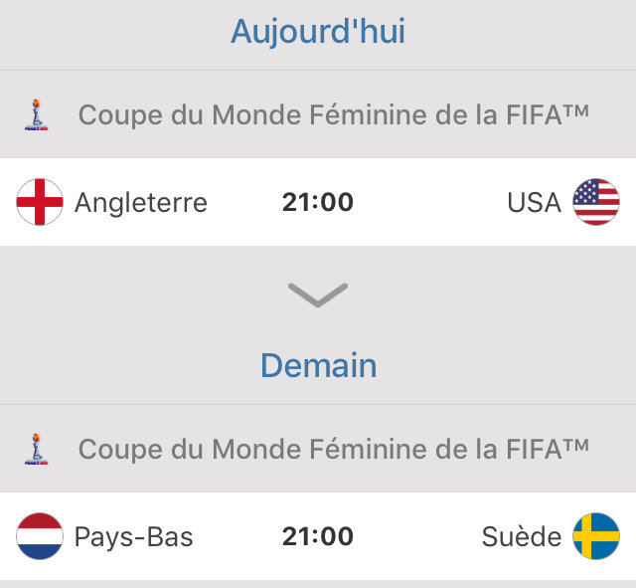Image resolution: width=636 pixels, height=588 pixels.
Task: Tap the 21:00 kickoff time for Angleterre–USA
Action: click(x=318, y=203)
